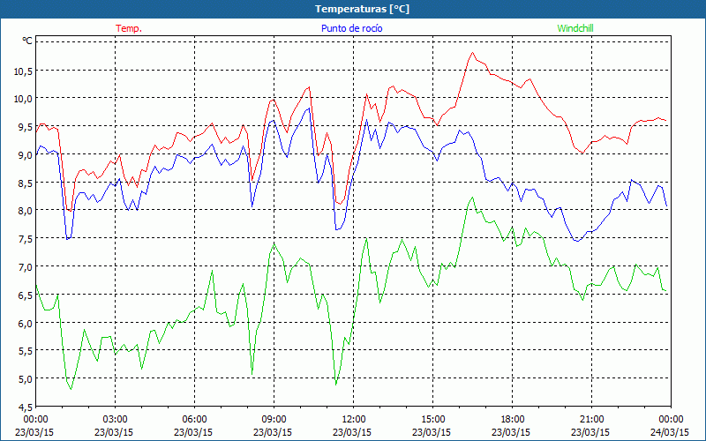
Task: Click the 8,5 y-axis value
Action: tap(25, 183)
